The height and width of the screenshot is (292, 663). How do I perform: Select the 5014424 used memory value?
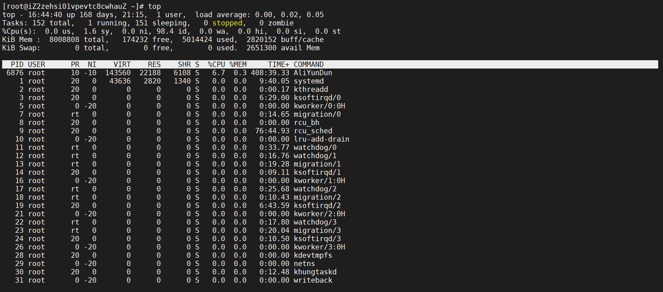197,40
